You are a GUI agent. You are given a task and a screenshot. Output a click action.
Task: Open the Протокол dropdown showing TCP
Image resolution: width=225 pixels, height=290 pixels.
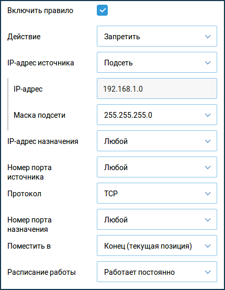[x=157, y=193]
